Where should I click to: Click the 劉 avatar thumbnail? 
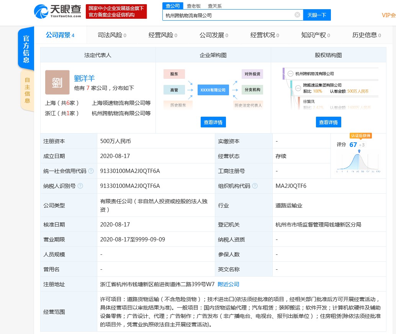pyautogui.click(x=57, y=82)
